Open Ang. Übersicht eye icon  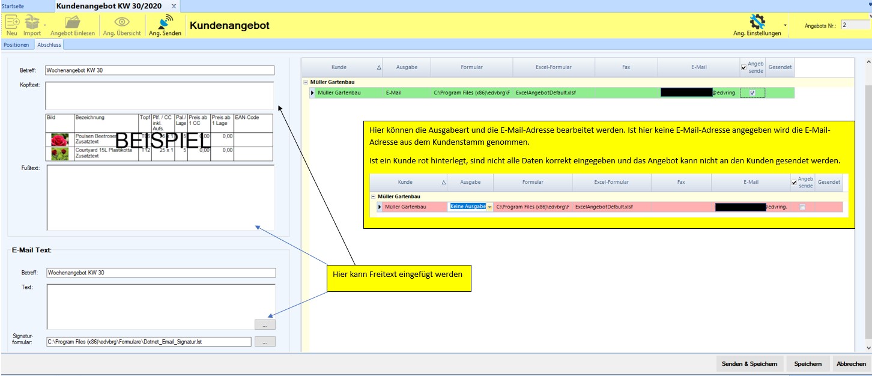tap(122, 22)
